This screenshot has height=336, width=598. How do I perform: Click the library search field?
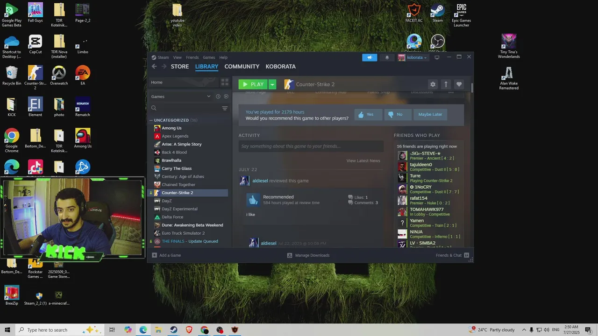185,108
